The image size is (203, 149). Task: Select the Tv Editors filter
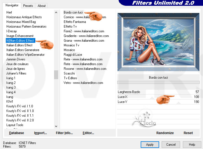click(70, 78)
